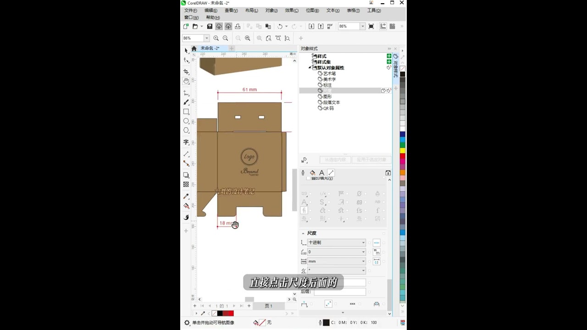587x330 pixels.
Task: Open the 文件(F) menu
Action: 191,11
